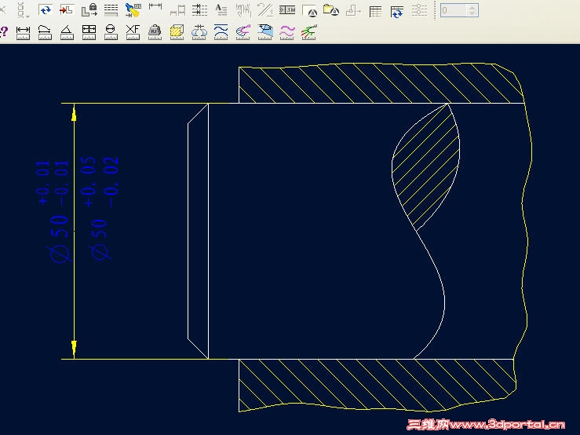Click the blue curve analysis icon

221,32
